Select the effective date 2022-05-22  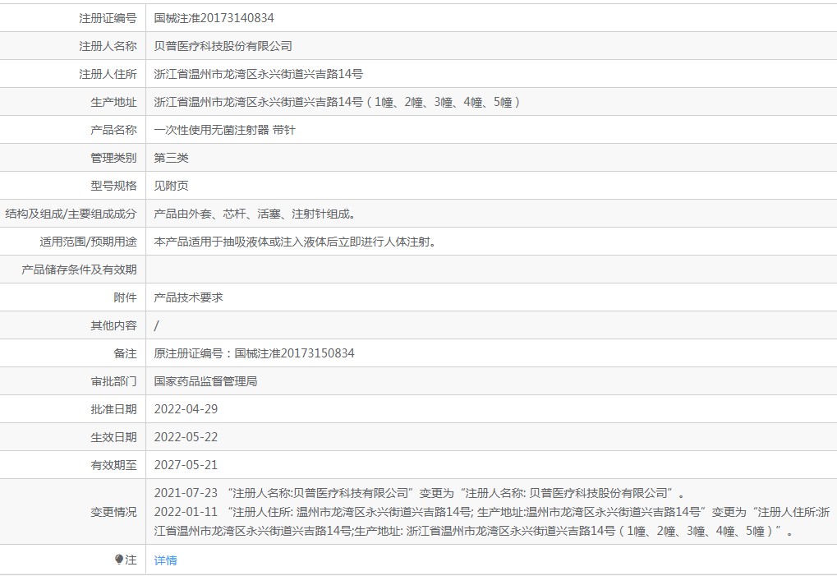pyautogui.click(x=186, y=437)
